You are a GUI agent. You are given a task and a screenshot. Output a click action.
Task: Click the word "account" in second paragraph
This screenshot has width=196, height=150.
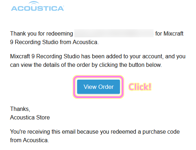[153, 57]
